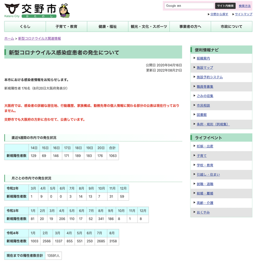The image size is (260, 263).
Task: Open the 妊娠・出産 life event link
Action: tap(205, 146)
